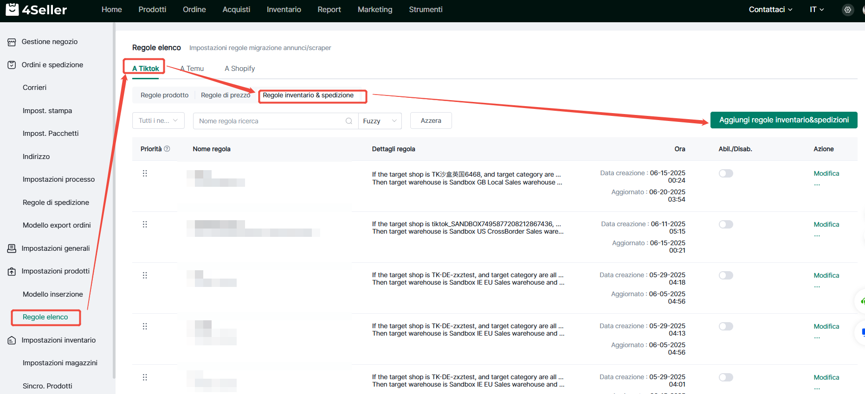Grab drag handle of TK沙盒英国6468 rule row
Screen dimensions: 865x394
pos(145,173)
